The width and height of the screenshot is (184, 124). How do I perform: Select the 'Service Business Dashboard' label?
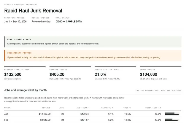[21, 4]
